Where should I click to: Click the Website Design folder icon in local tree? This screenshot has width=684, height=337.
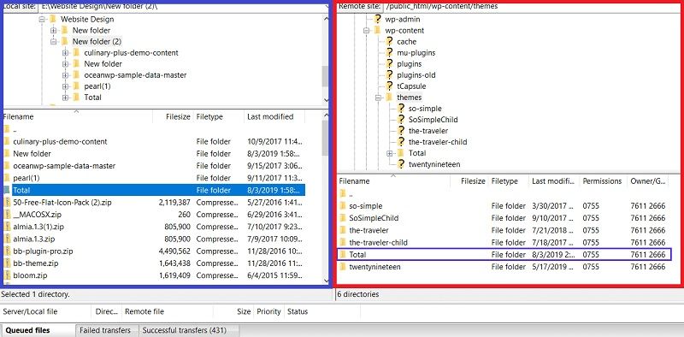[53, 19]
